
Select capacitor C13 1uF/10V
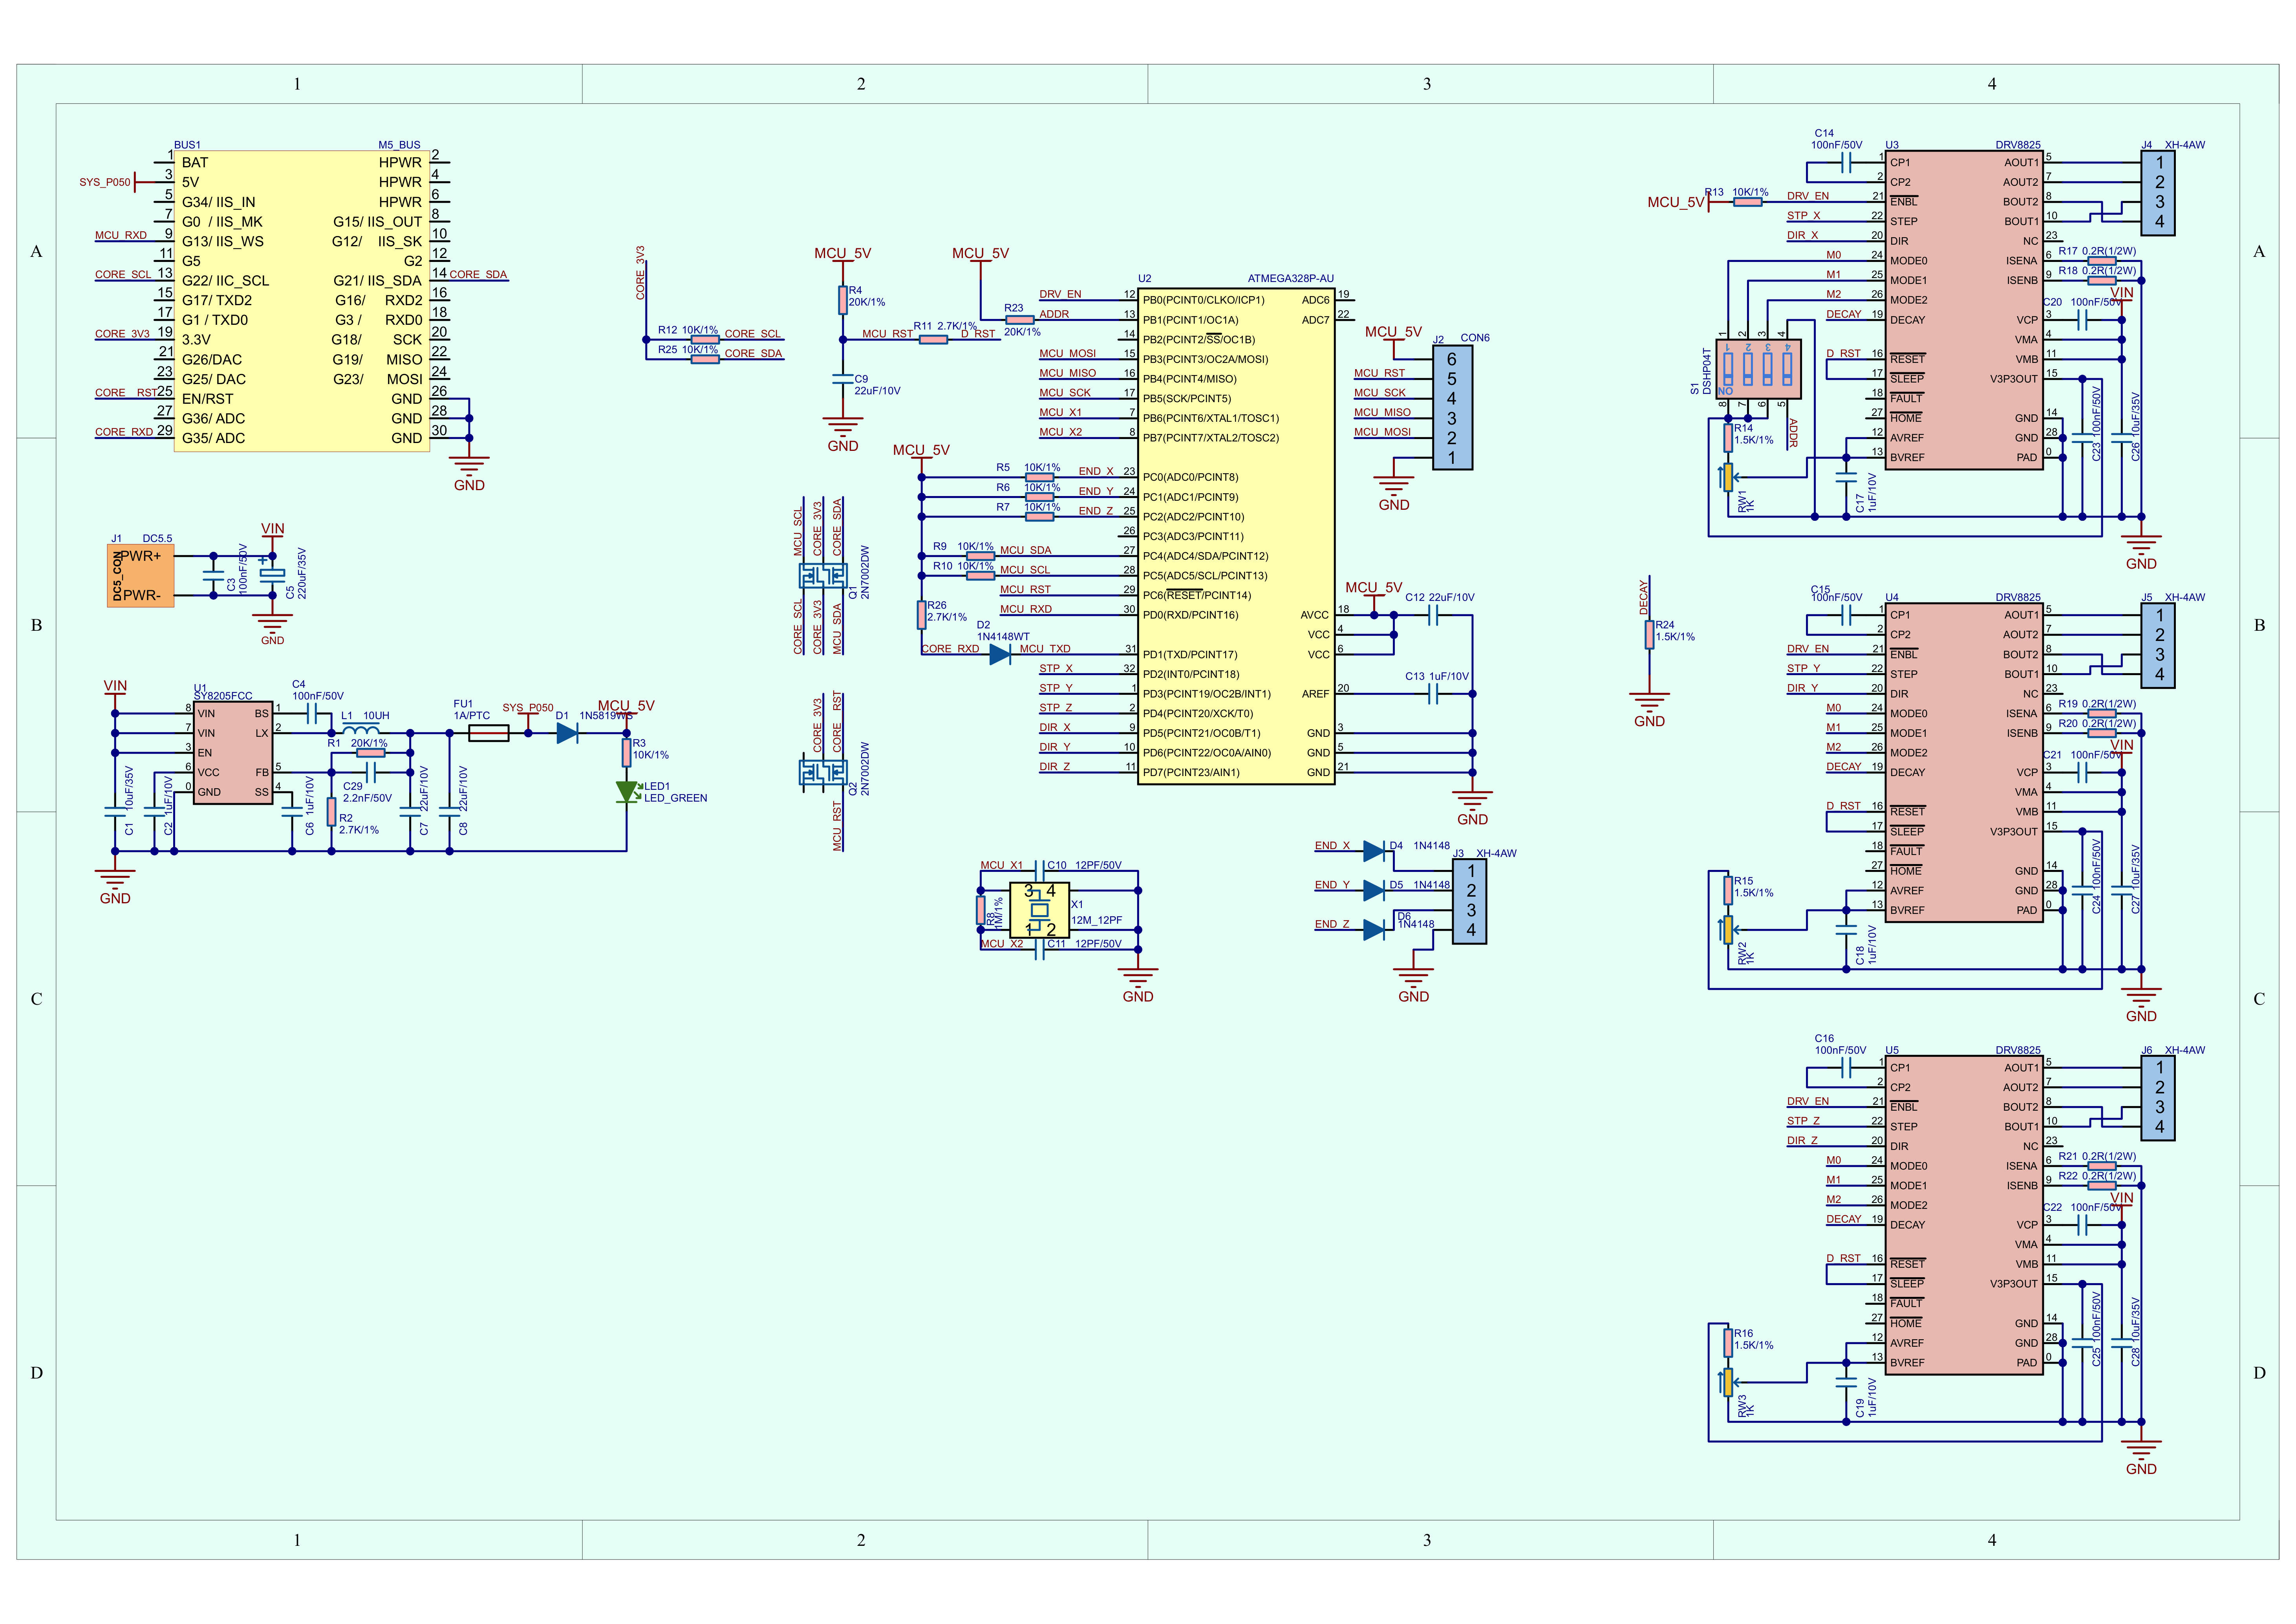1433,694
